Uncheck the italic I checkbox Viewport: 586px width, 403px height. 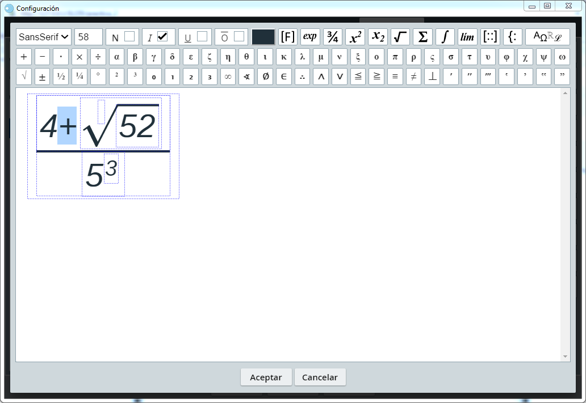pyautogui.click(x=162, y=37)
